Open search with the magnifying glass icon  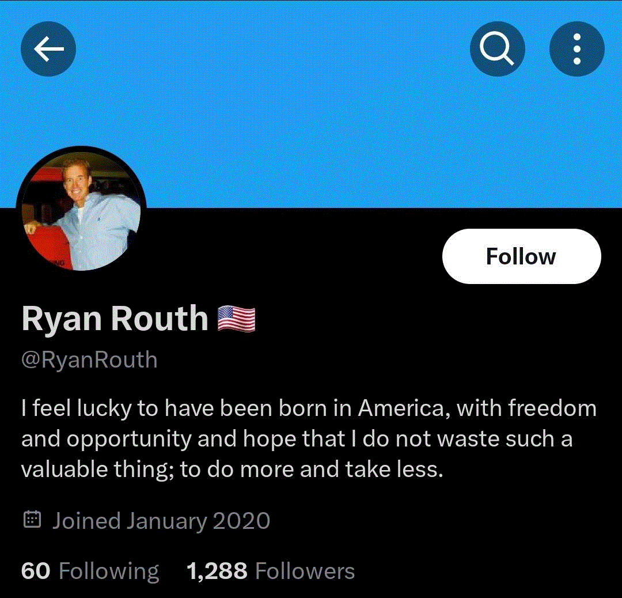498,49
